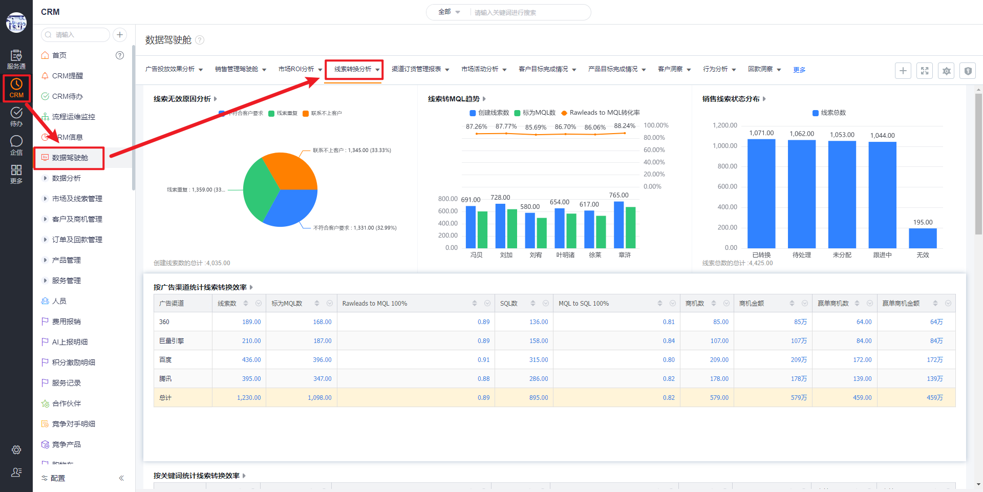
Task: Click green 线索重复 pie slice
Action: click(259, 189)
